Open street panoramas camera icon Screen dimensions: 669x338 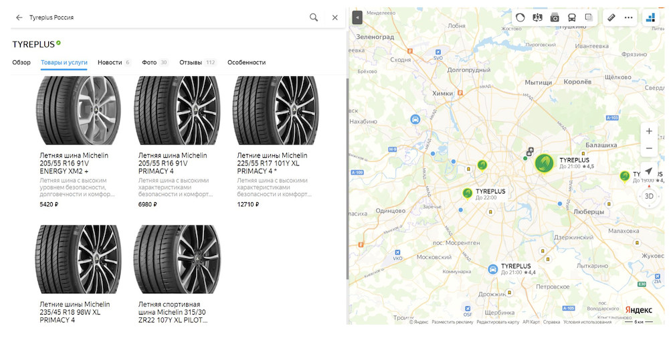(x=555, y=17)
